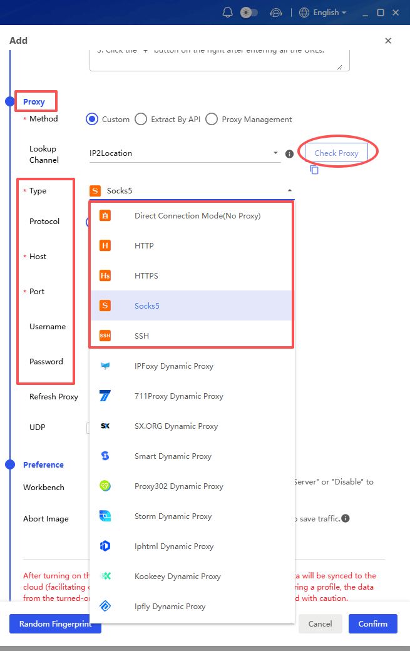Open the IP2Location lookup channel dropdown
410x651 pixels.
(185, 153)
